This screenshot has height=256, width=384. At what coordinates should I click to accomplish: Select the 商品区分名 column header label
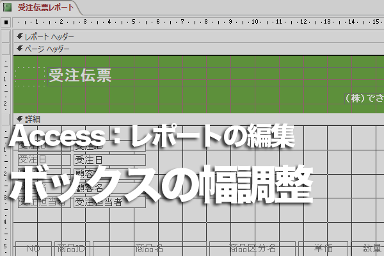point(253,249)
